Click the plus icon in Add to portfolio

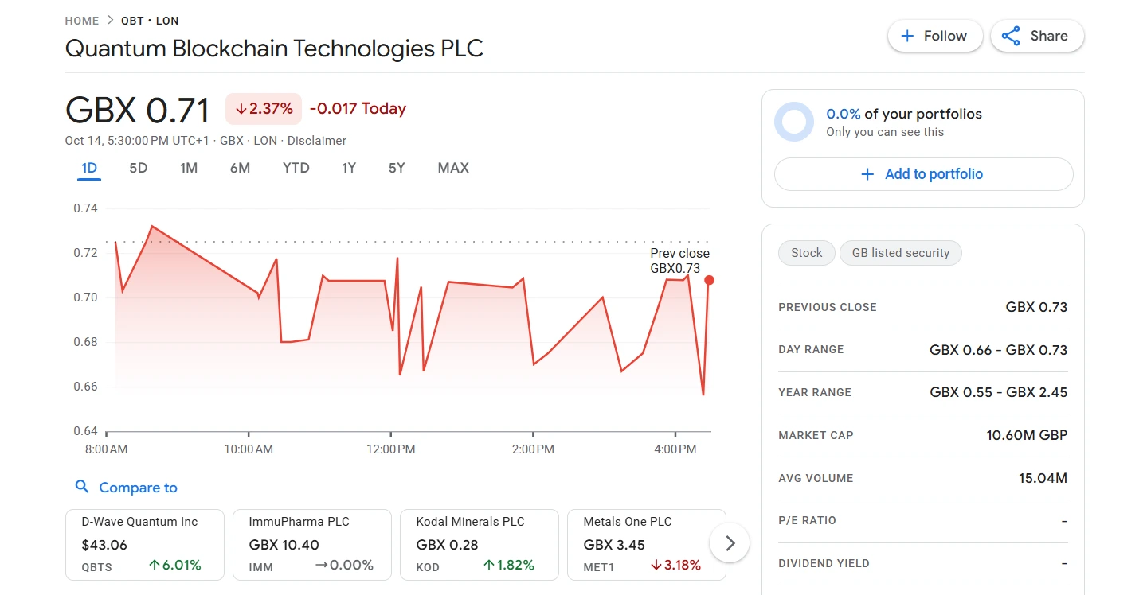click(x=867, y=174)
